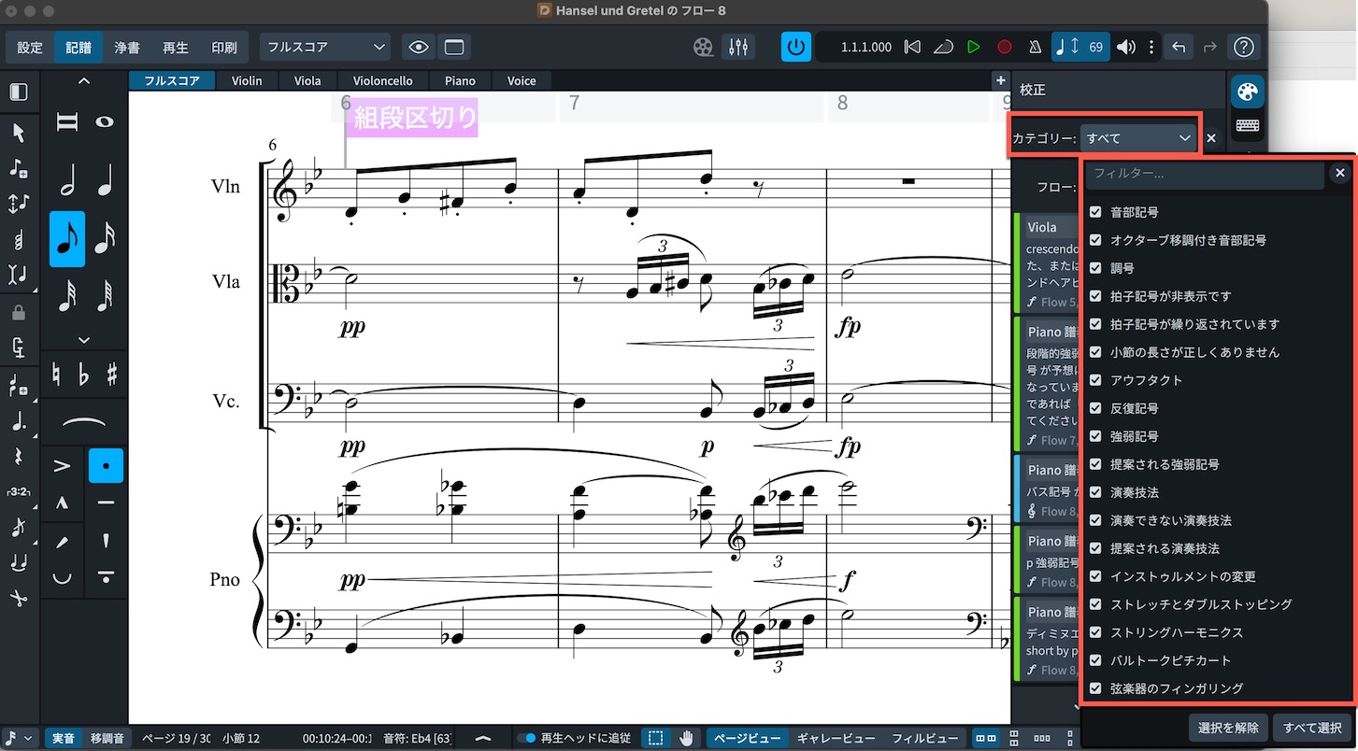Uncheck the 強弱記号 checkbox
1358x751 pixels.
1095,436
